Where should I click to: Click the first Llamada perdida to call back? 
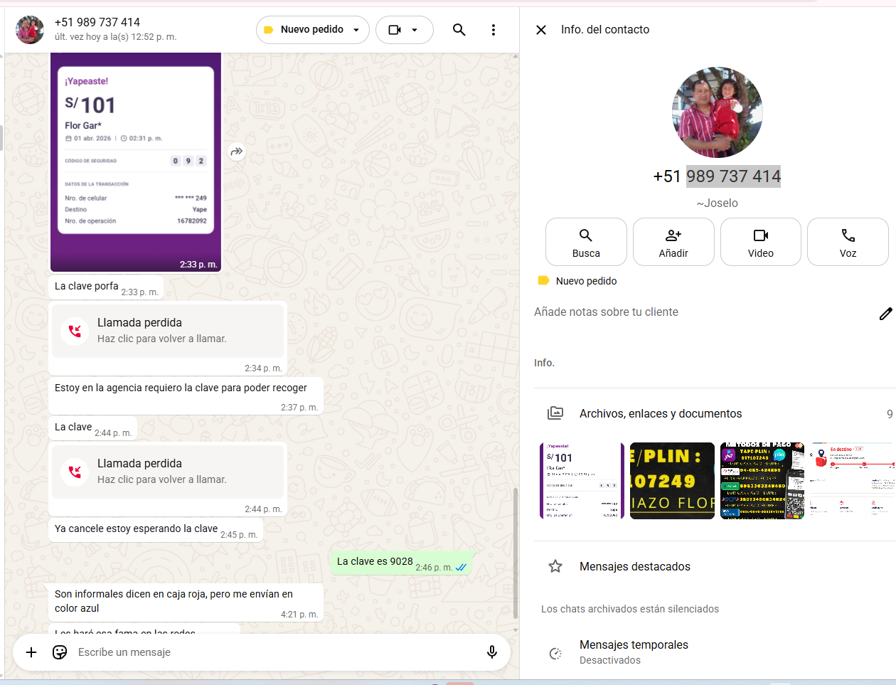(x=168, y=331)
